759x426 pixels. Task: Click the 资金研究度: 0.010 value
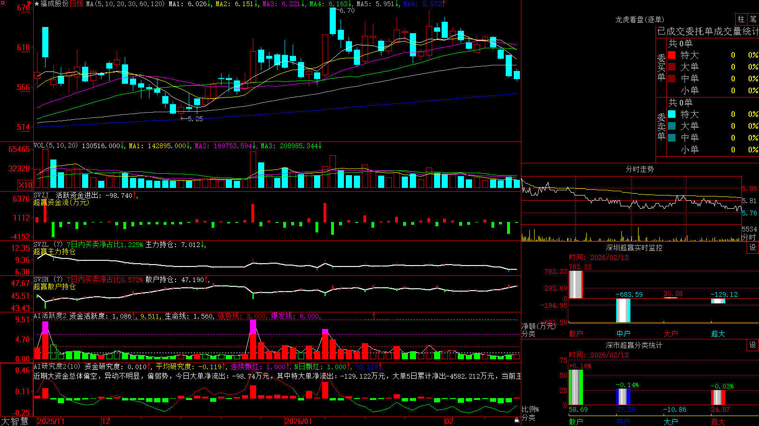(x=115, y=366)
